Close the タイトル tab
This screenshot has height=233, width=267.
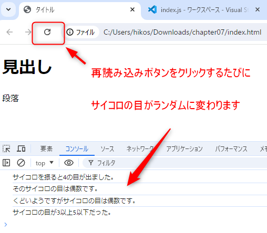coord(132,9)
